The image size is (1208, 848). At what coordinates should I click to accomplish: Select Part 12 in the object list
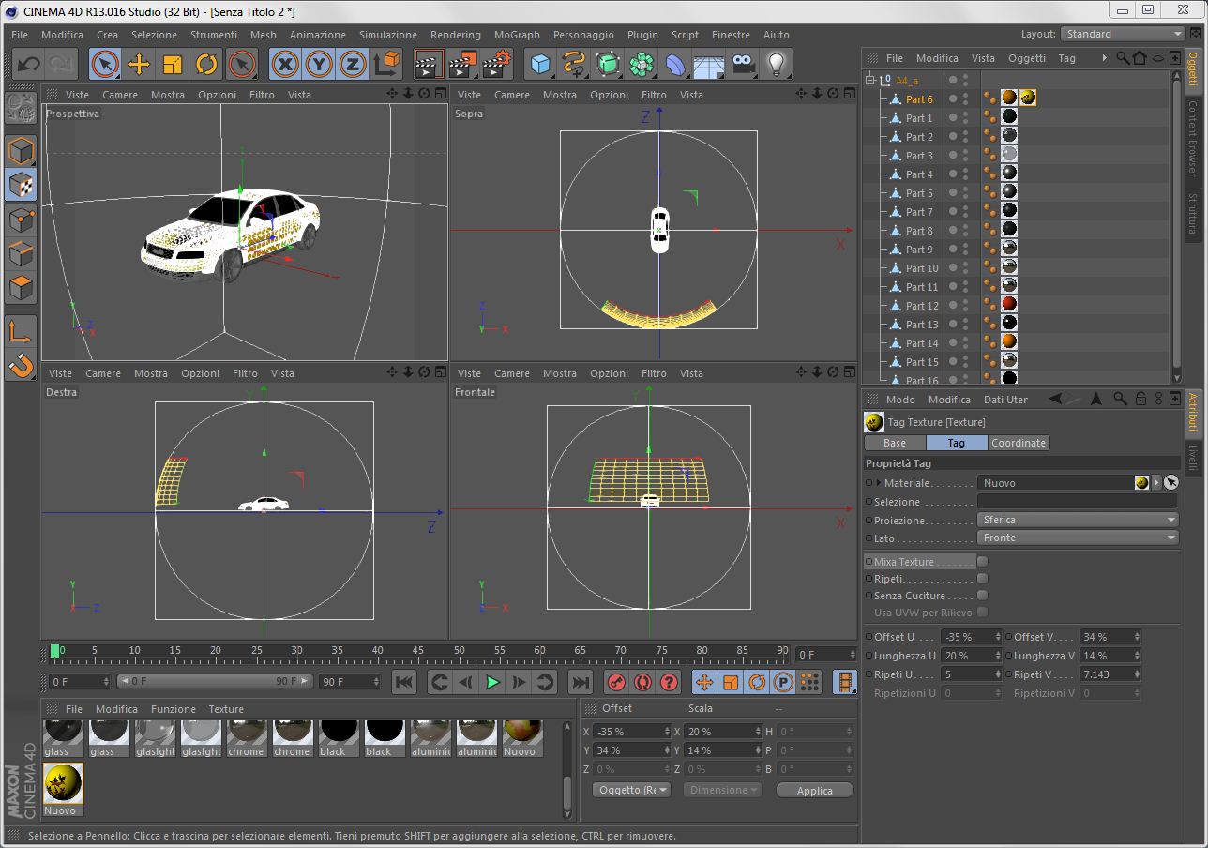coord(921,306)
